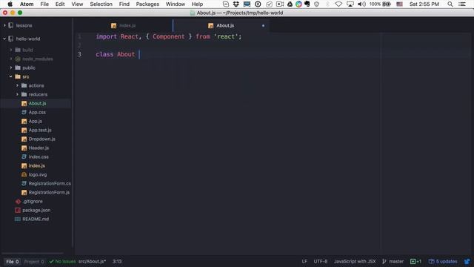Click the blue bird icon in status bar

click(467, 262)
